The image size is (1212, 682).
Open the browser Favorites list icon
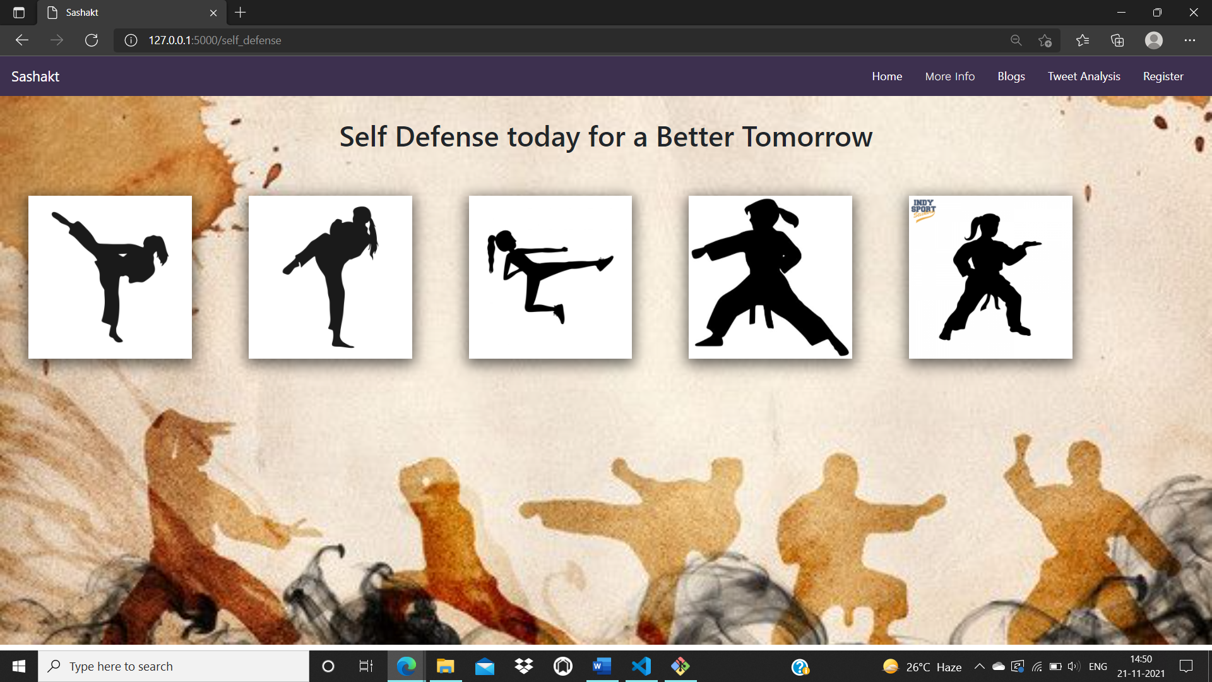[x=1083, y=40]
